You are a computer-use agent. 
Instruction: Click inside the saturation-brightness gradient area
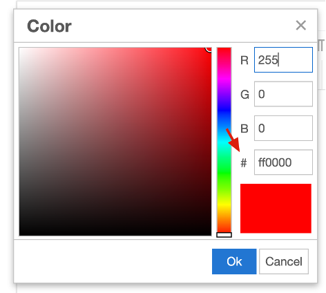115,142
